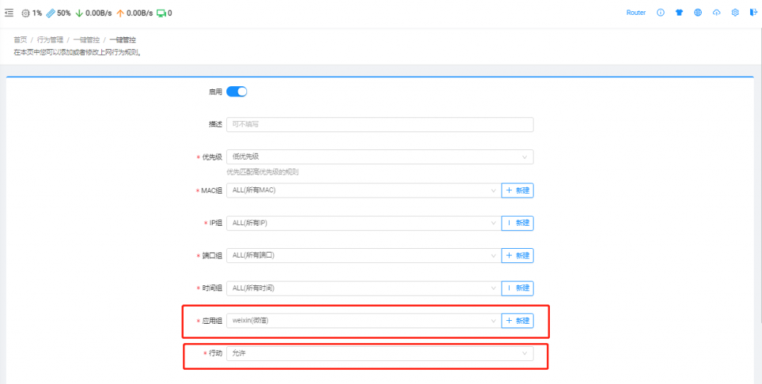Open the theme shirt icon

click(679, 13)
